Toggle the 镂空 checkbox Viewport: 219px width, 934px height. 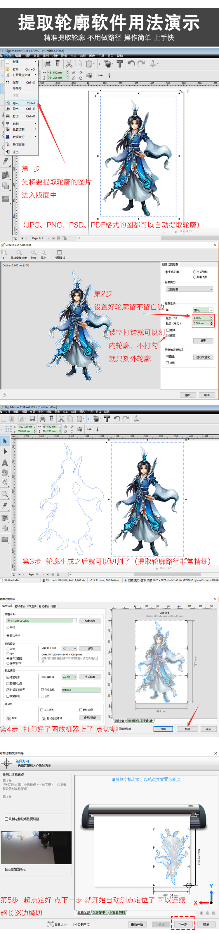pyautogui.click(x=168, y=335)
